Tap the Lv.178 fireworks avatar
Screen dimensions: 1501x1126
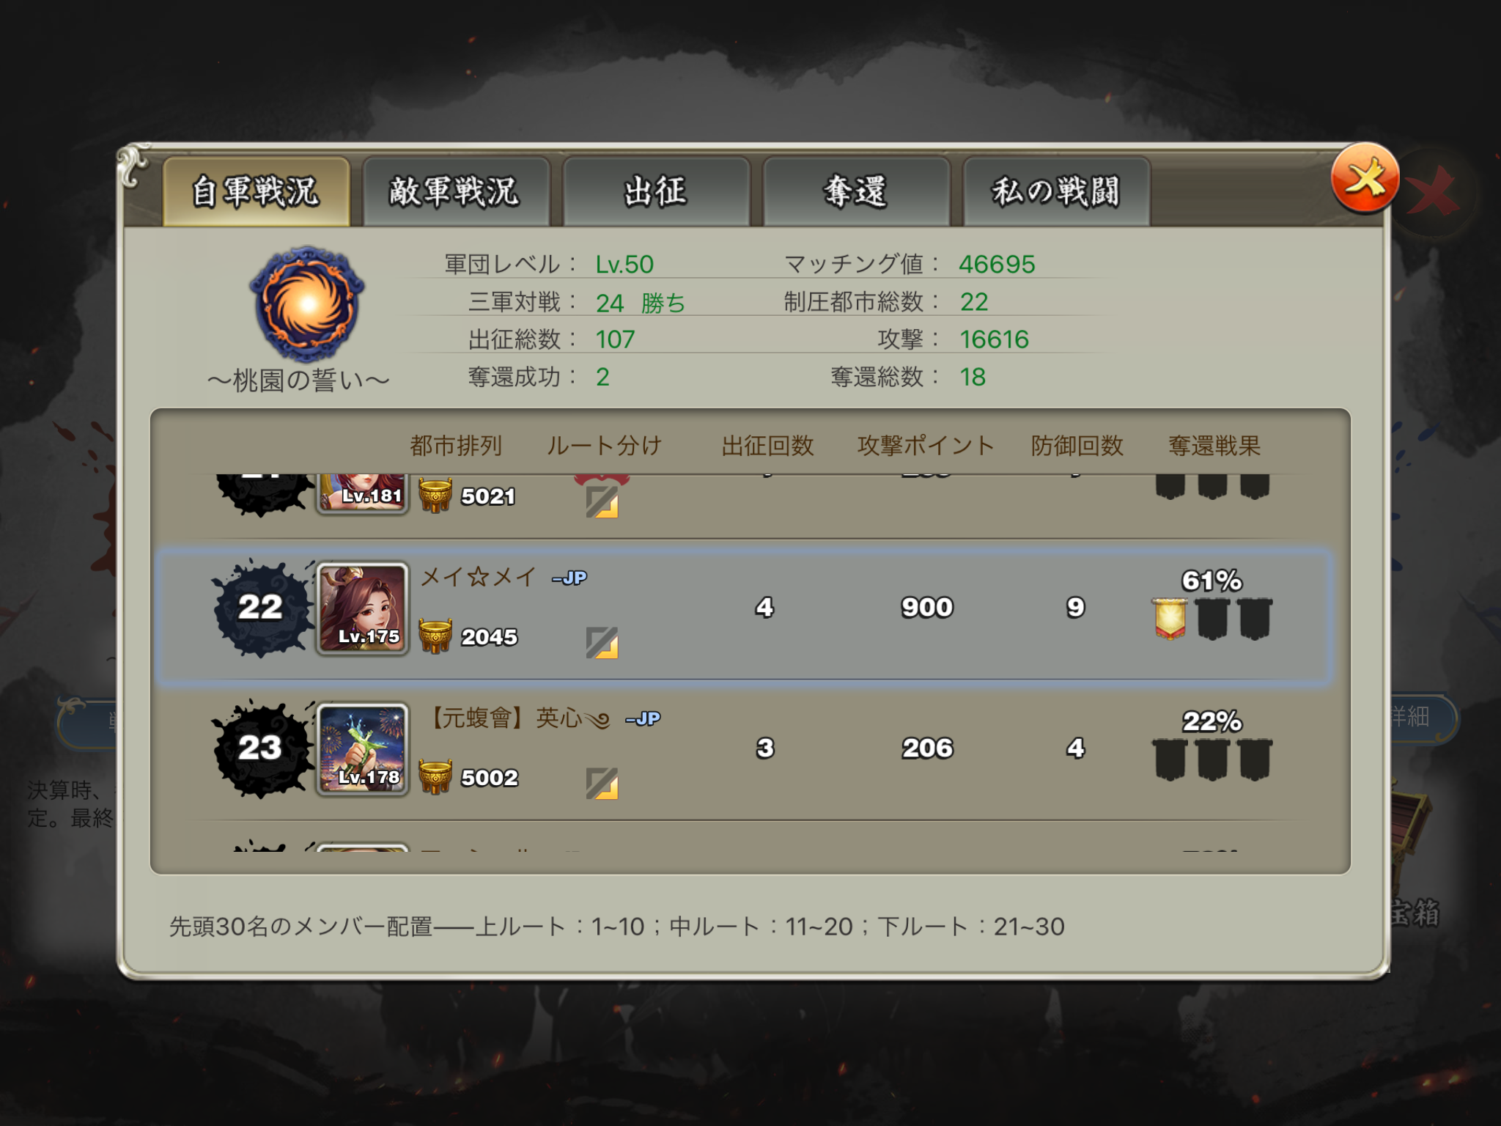[362, 749]
